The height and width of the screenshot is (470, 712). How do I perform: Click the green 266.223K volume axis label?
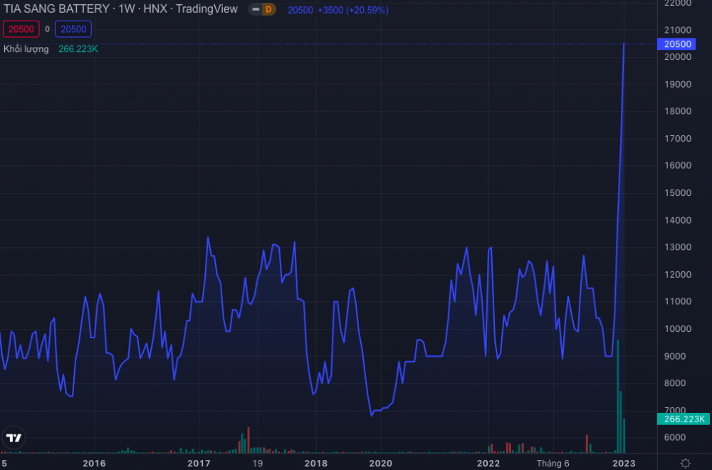point(684,419)
